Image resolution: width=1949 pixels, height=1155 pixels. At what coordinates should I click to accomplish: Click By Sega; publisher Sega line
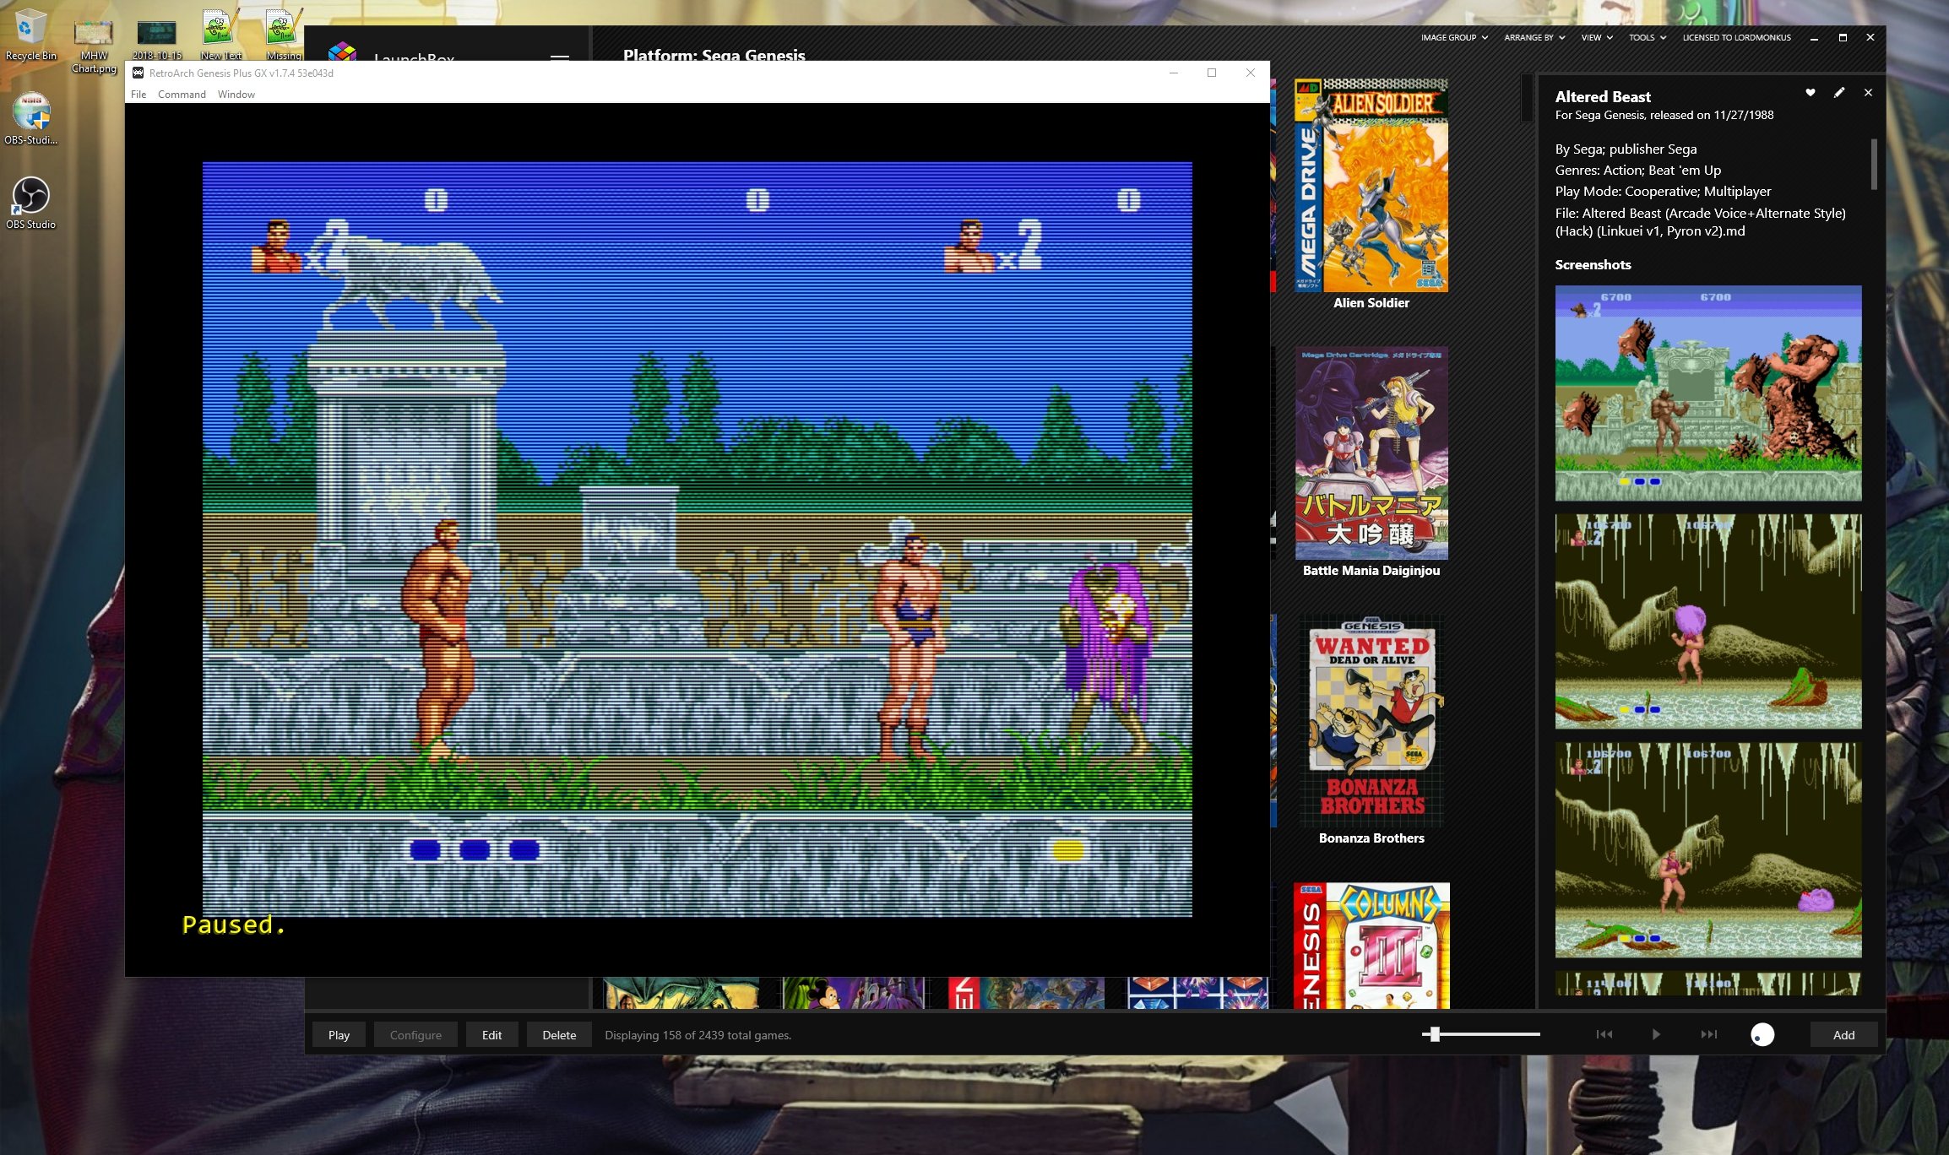coord(1626,149)
